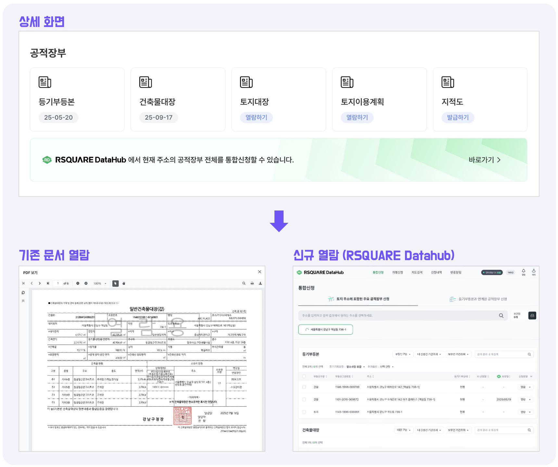Image resolution: width=558 pixels, height=467 pixels.
Task: Open the 개별신청 nav menu in DataHub
Action: pyautogui.click(x=398, y=272)
